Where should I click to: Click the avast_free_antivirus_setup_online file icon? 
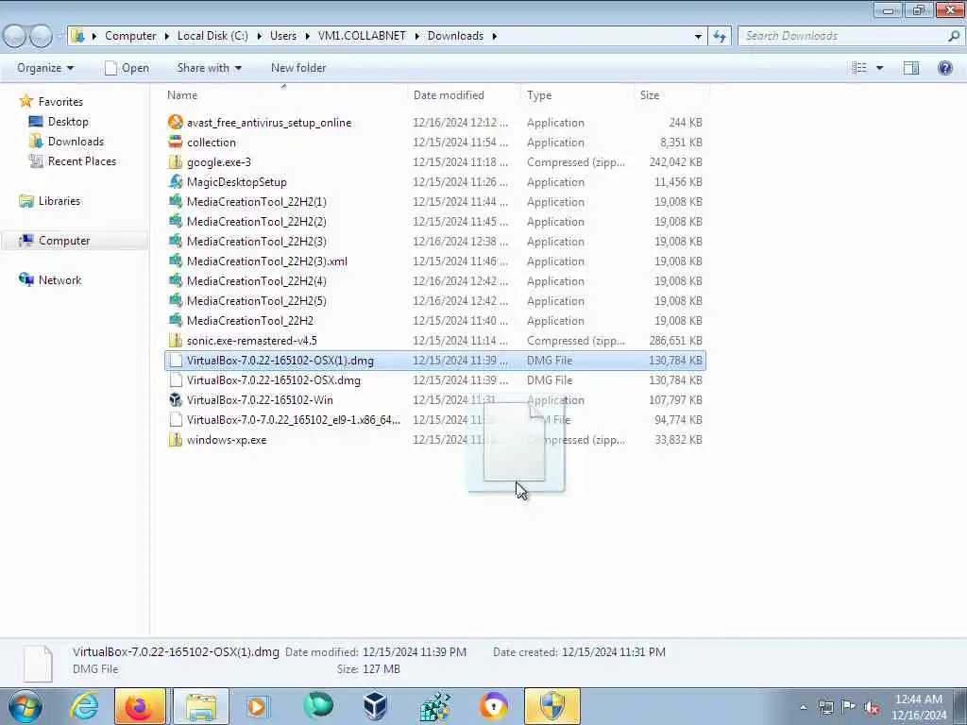tap(176, 122)
